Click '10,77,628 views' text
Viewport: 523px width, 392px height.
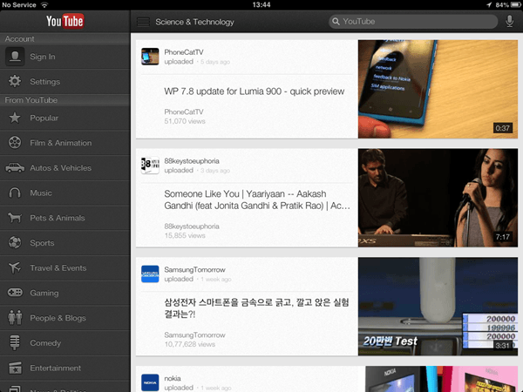[x=190, y=344]
